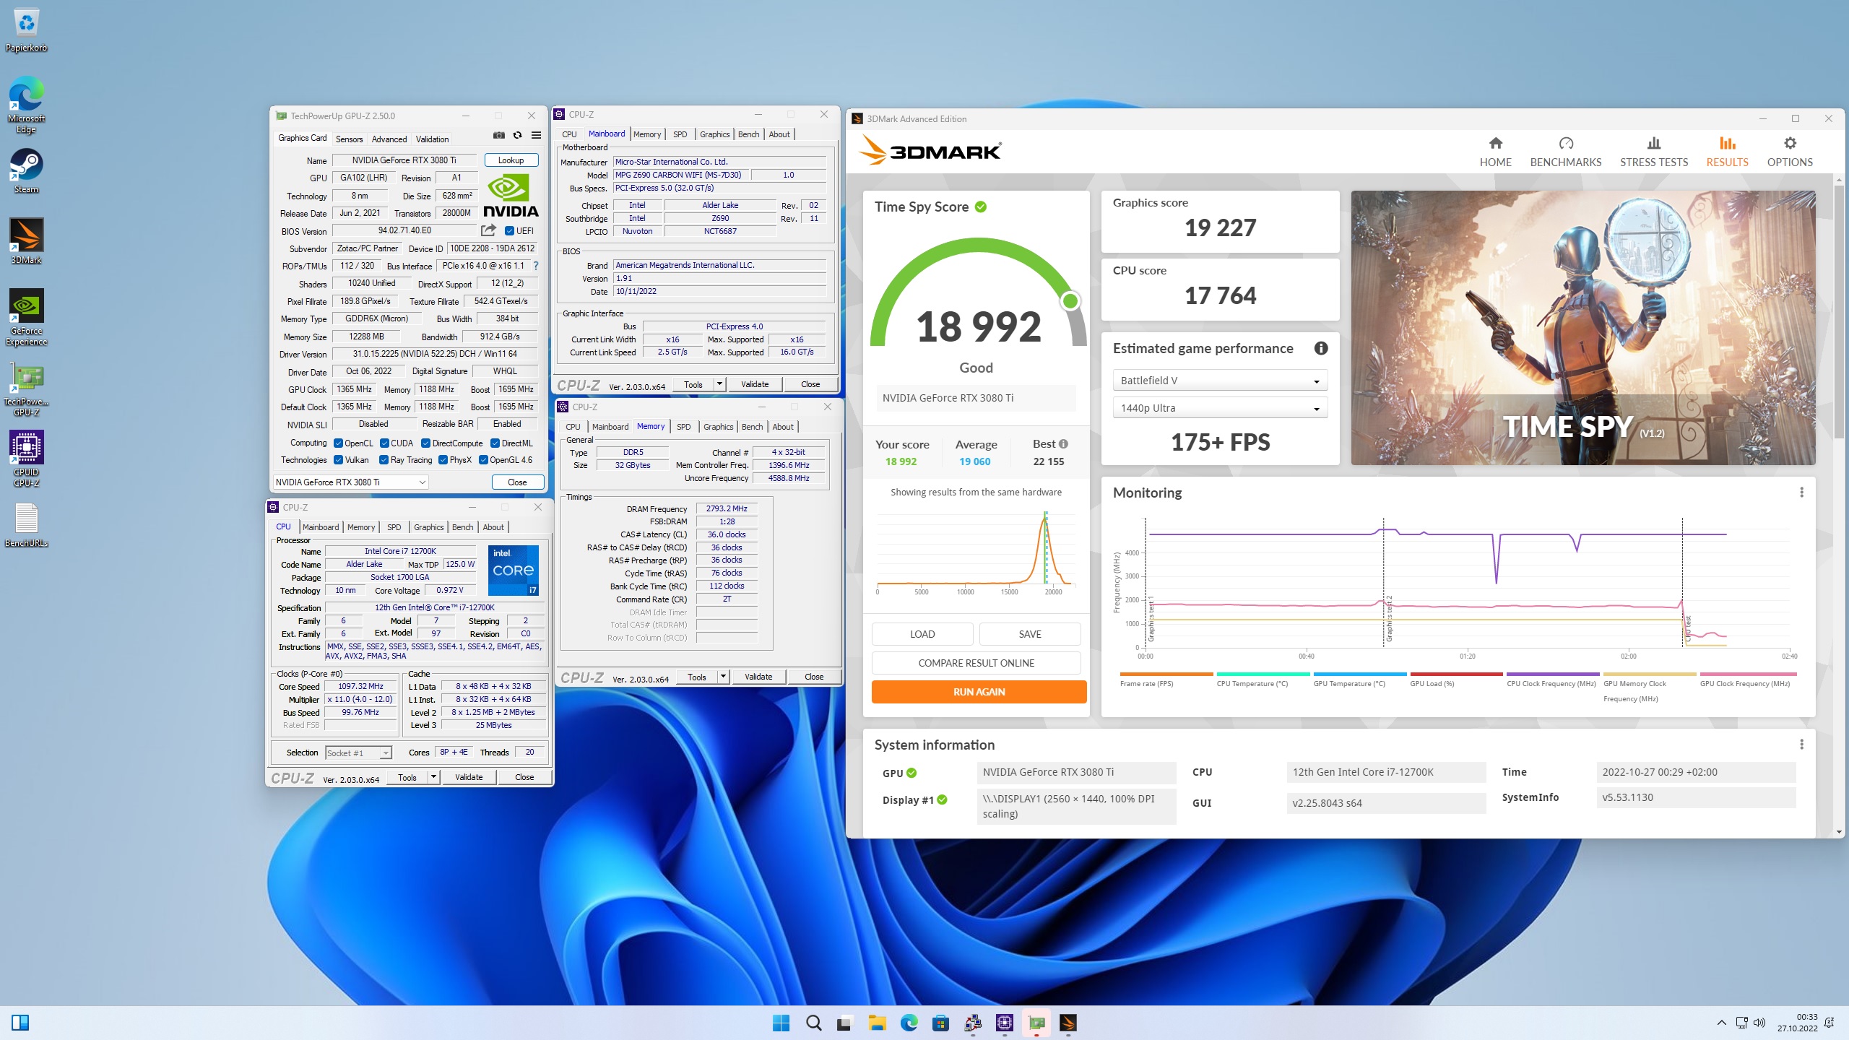The height and width of the screenshot is (1040, 1849).
Task: Toggle the DirectML checkbox
Action: coord(495,443)
